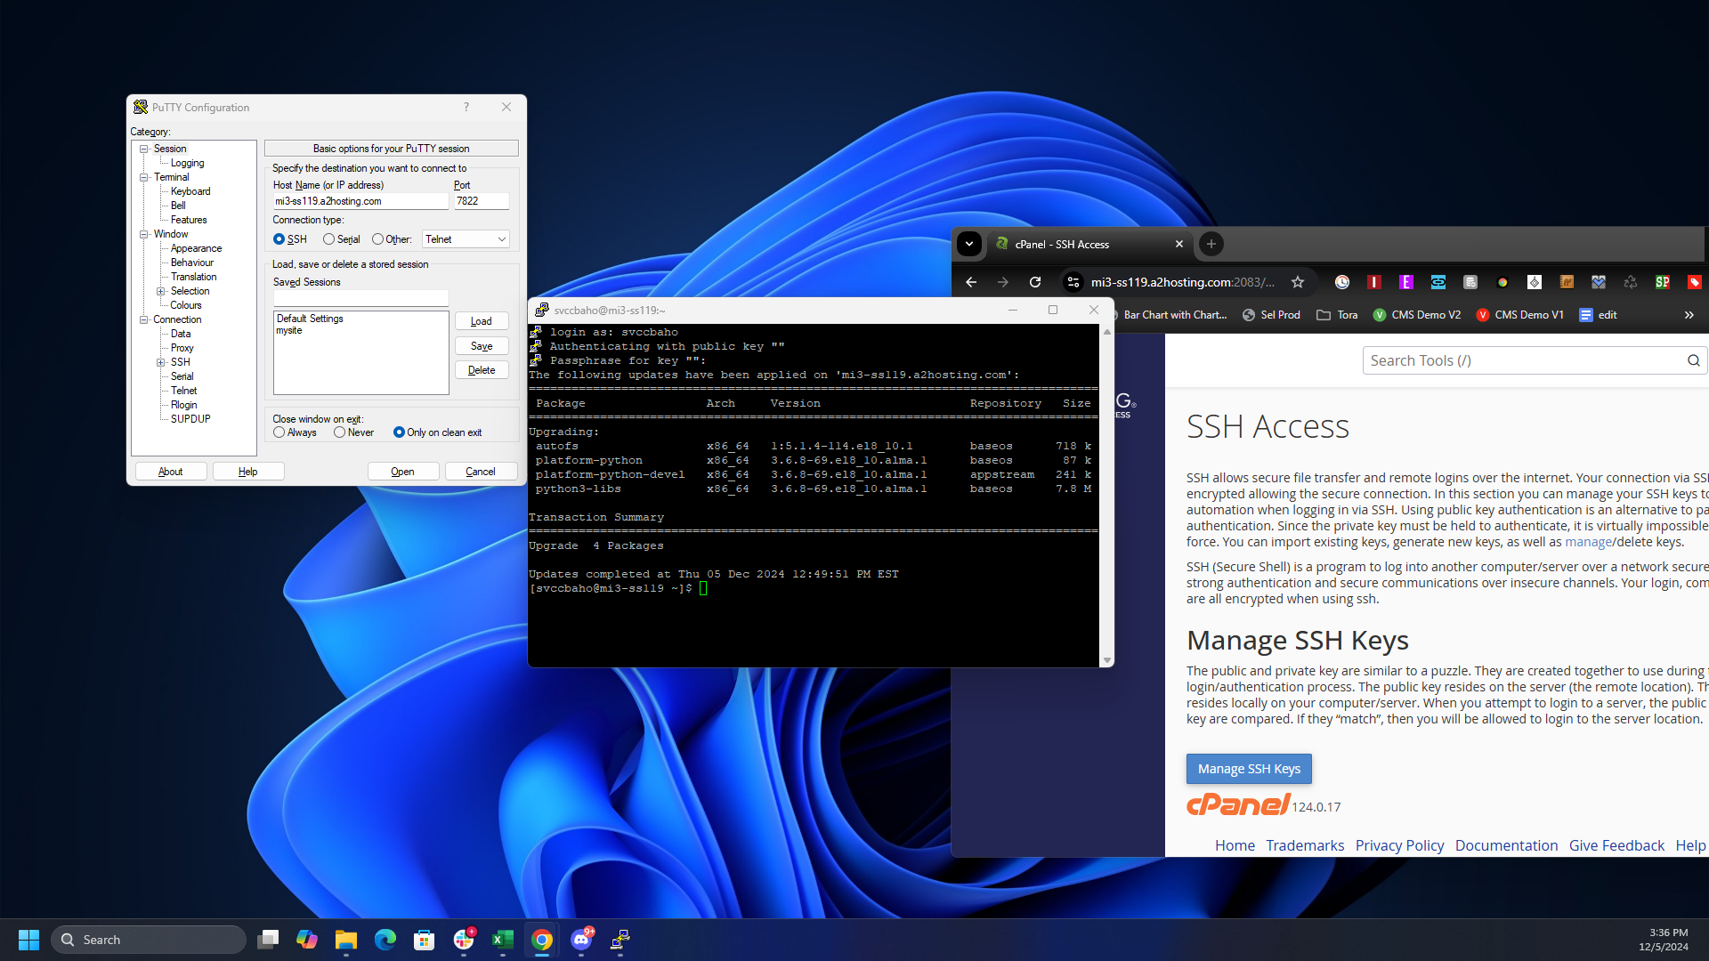The width and height of the screenshot is (1709, 961).
Task: Select Colours in PuTTY category tree
Action: coord(186,305)
